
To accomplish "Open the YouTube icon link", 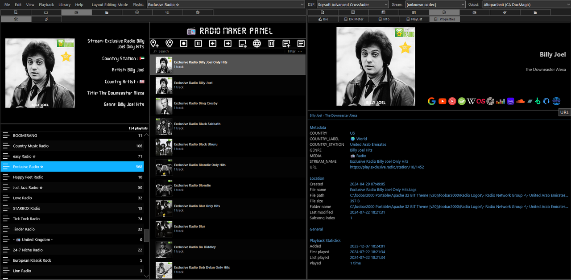I will click(442, 101).
